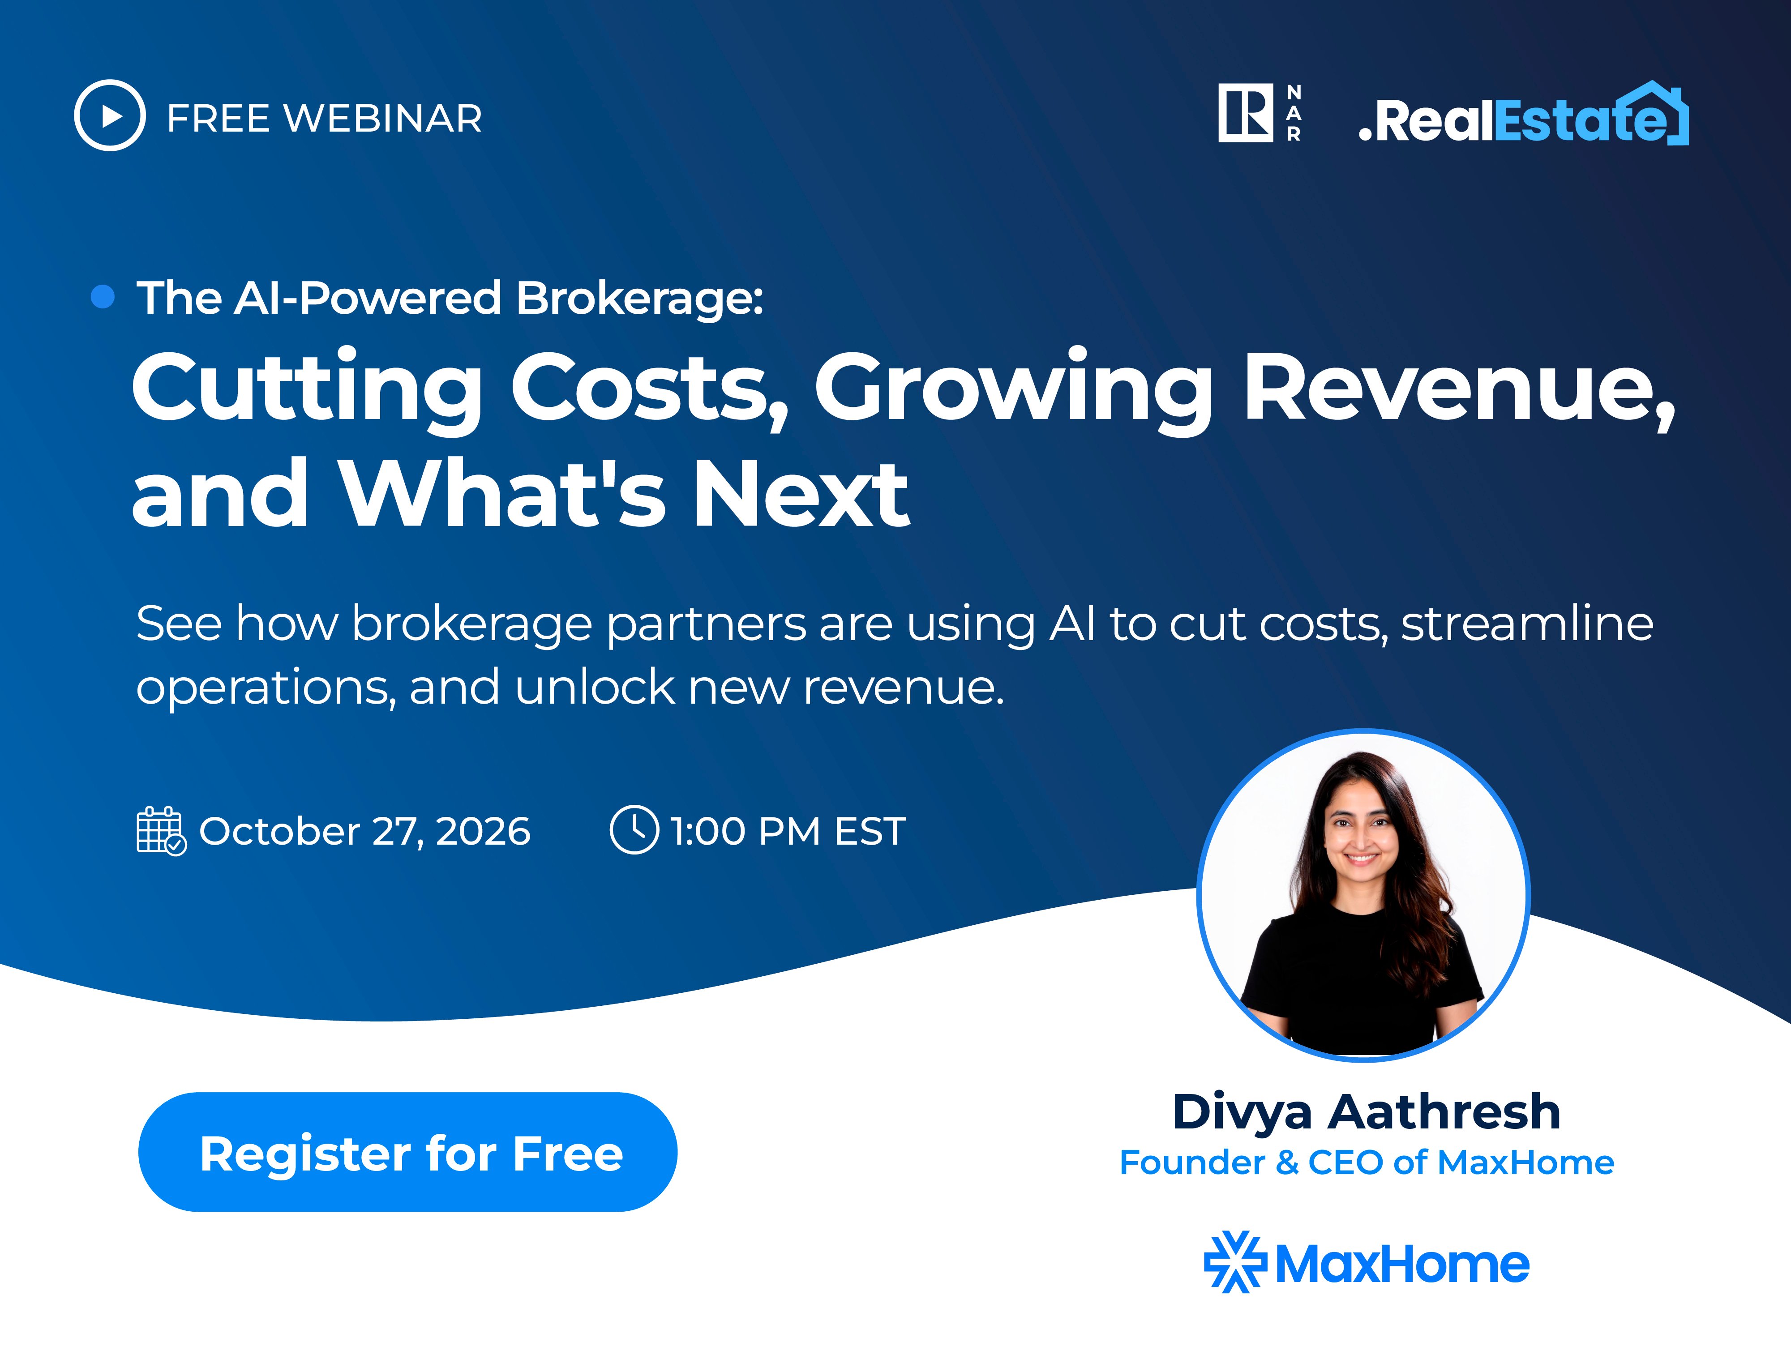
Task: Click the description paragraph about brokerage partners
Action: click(x=894, y=656)
